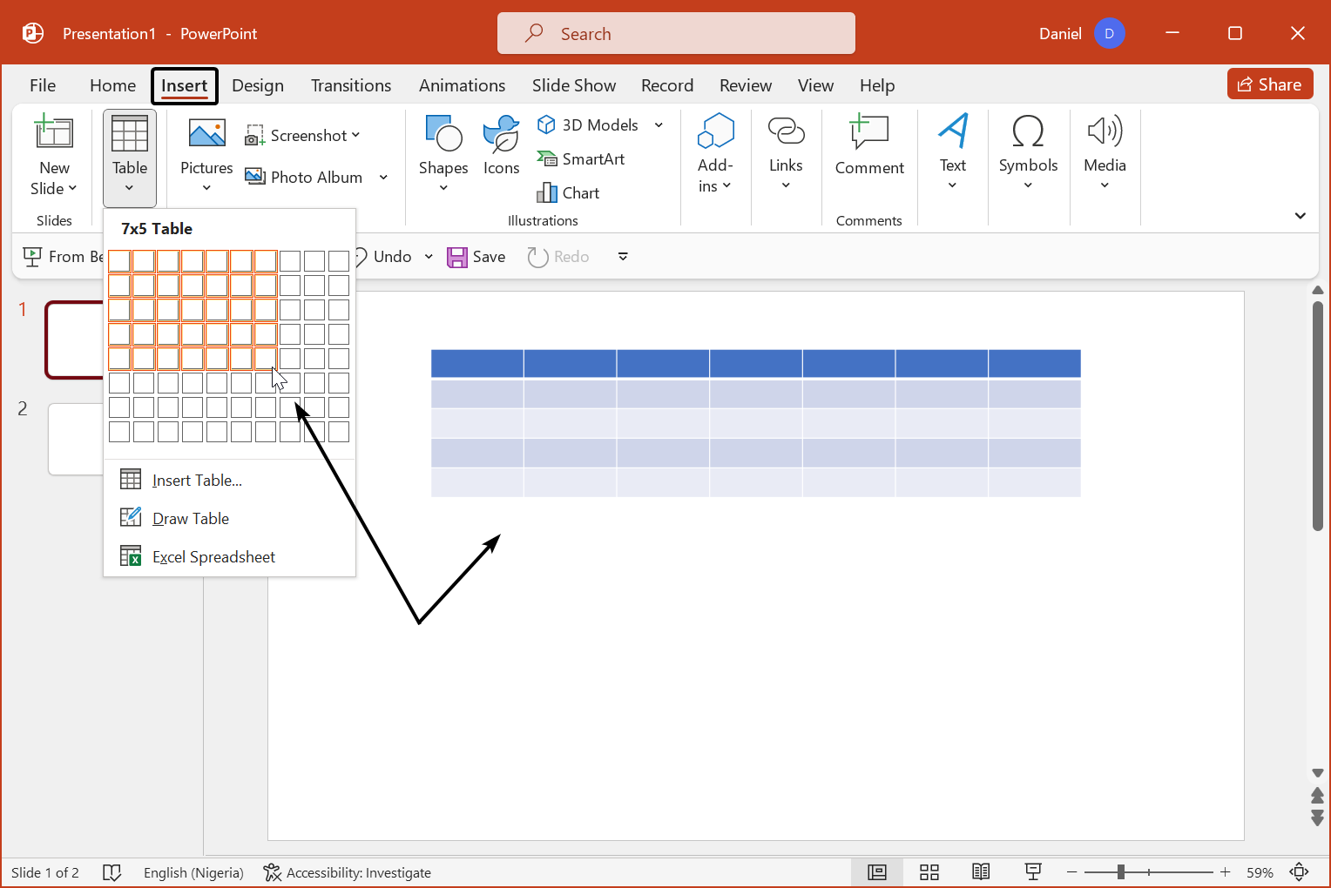Click the Share button
Screen dimensions: 1331x888
point(1269,84)
